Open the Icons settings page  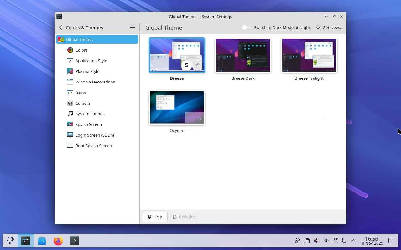tap(97, 92)
